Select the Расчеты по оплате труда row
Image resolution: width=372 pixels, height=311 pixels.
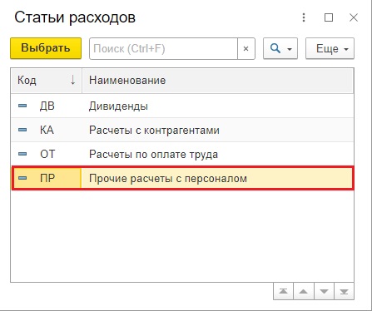click(182, 154)
